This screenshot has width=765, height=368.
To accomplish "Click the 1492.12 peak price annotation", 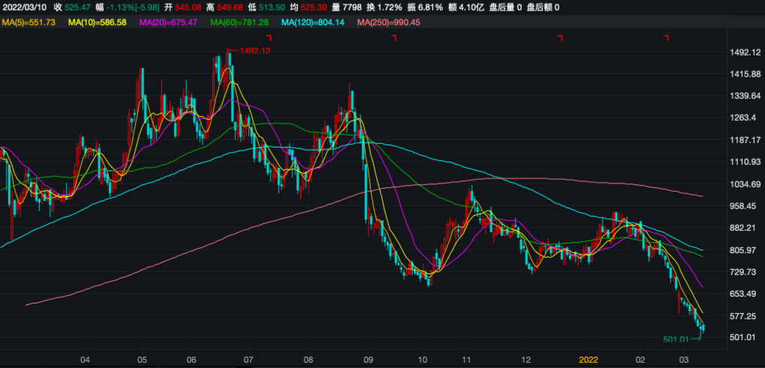I will pyautogui.click(x=254, y=51).
